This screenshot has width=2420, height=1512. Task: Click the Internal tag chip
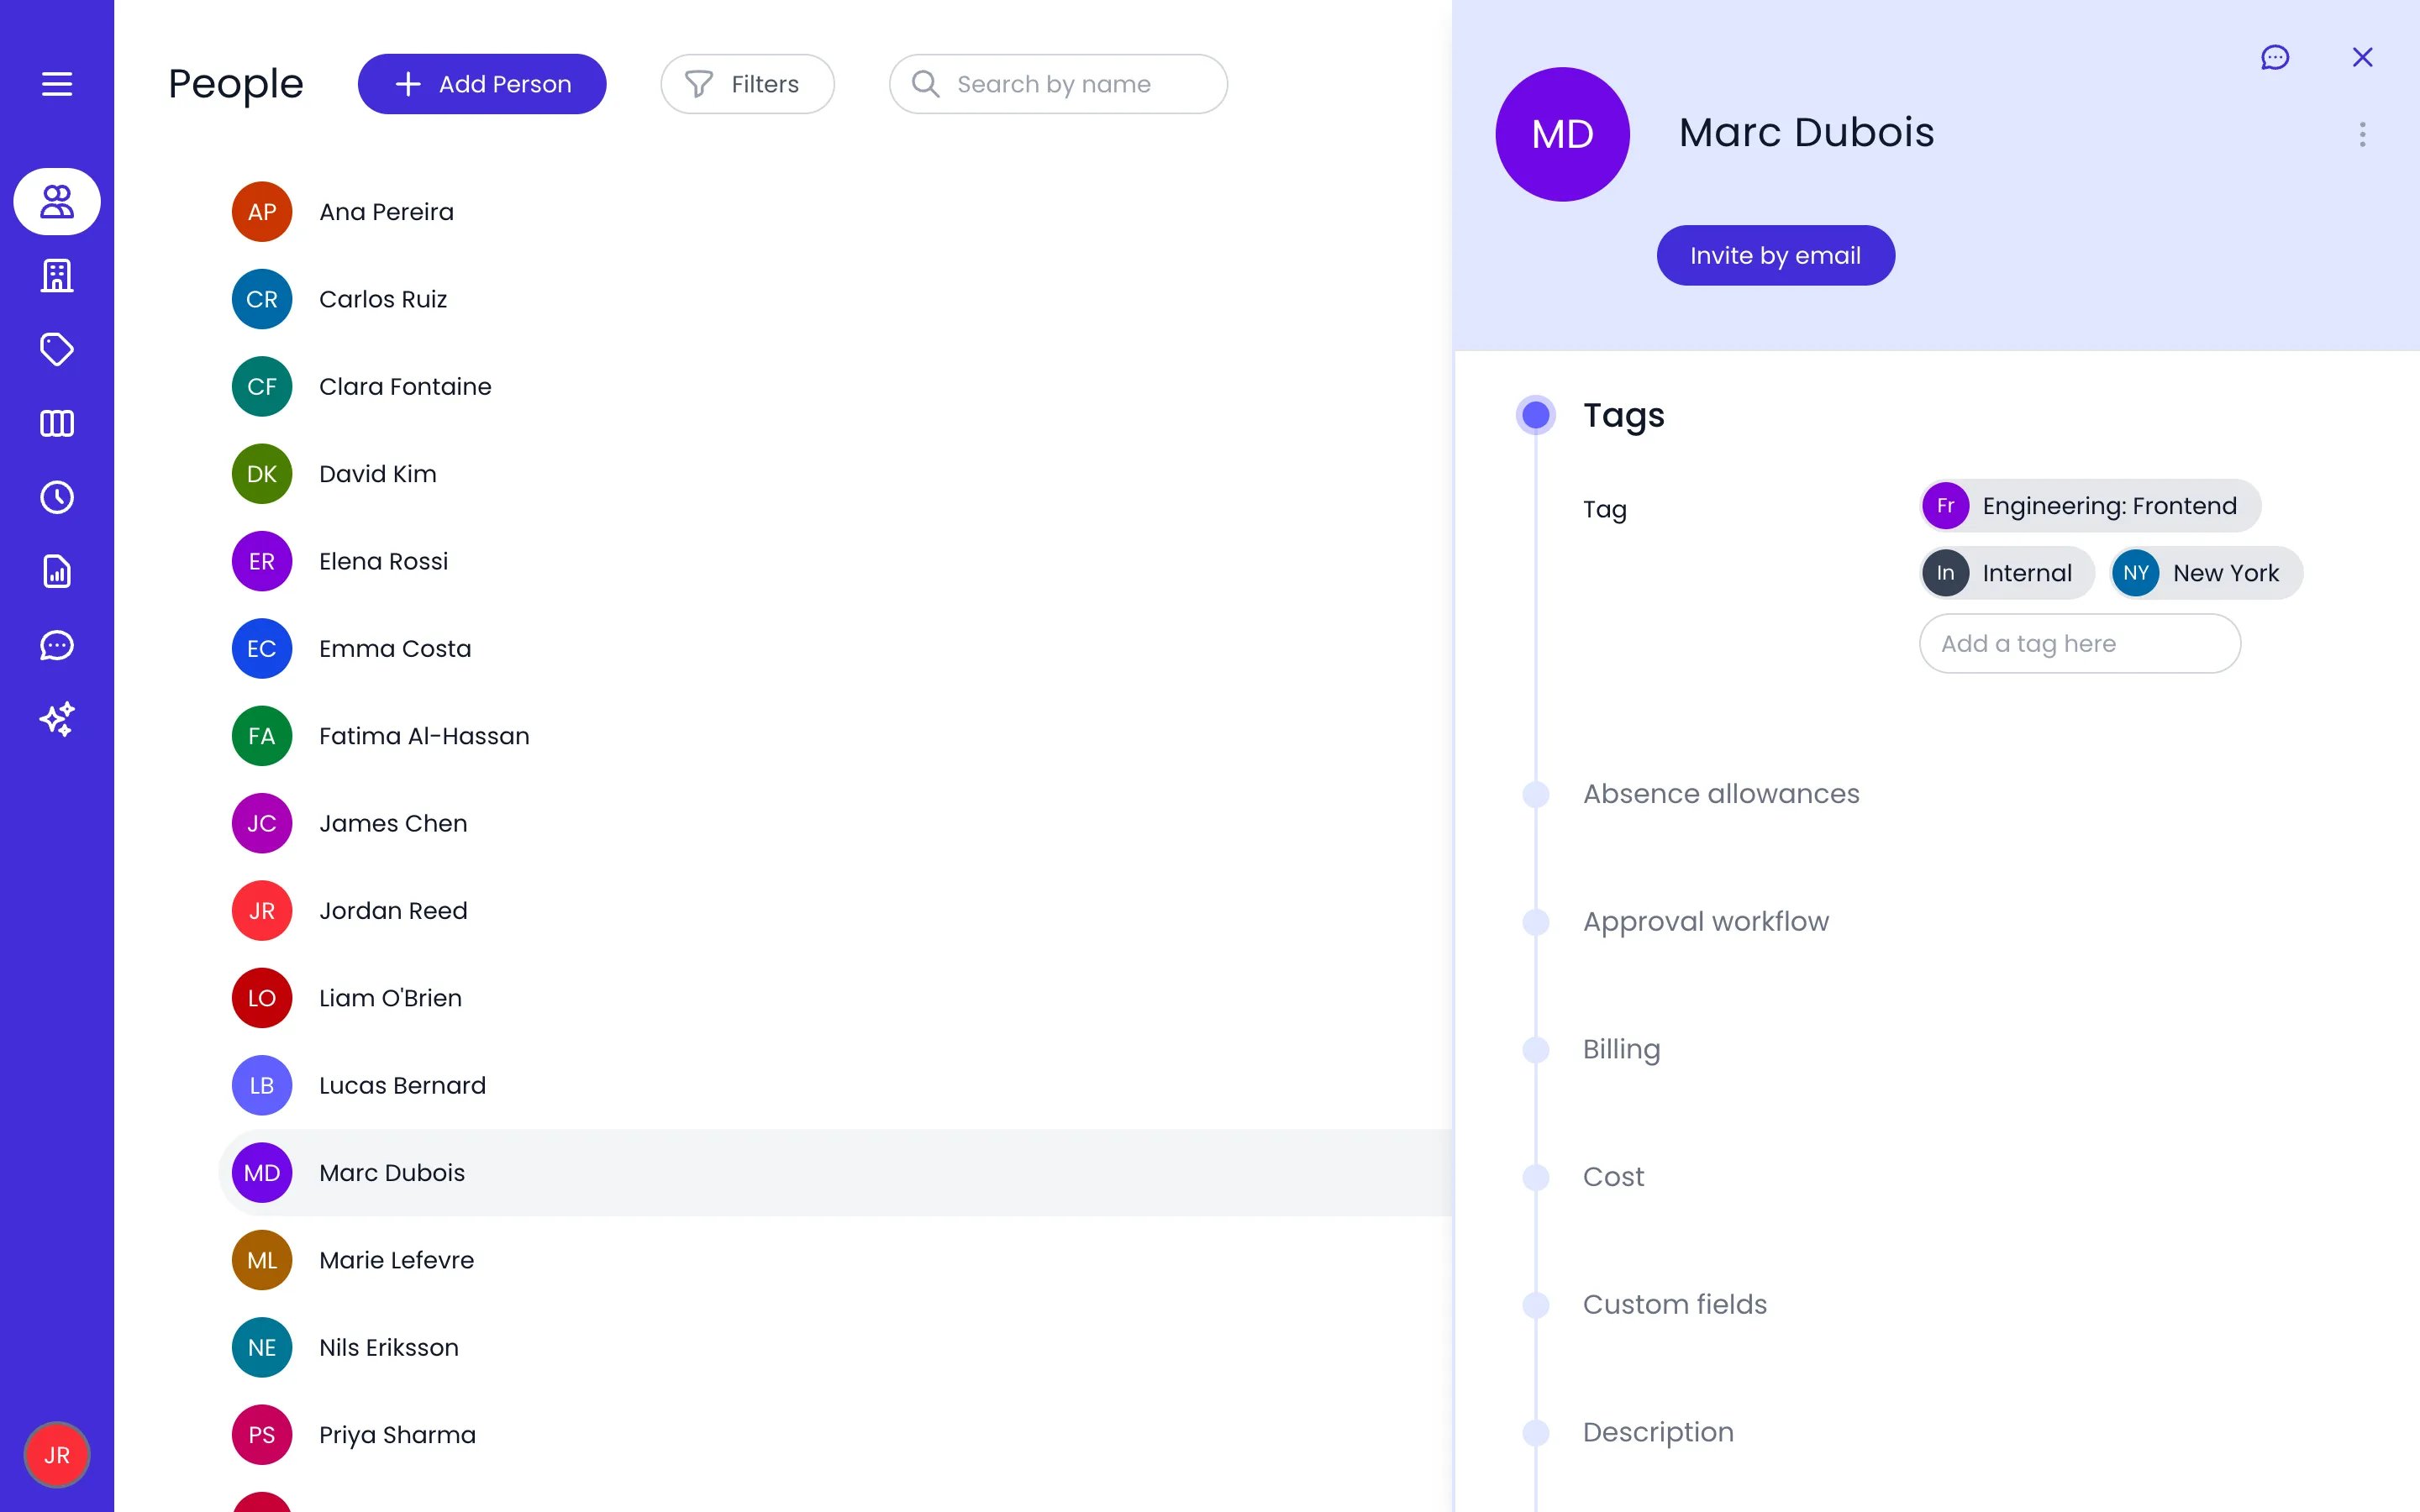pyautogui.click(x=2007, y=573)
